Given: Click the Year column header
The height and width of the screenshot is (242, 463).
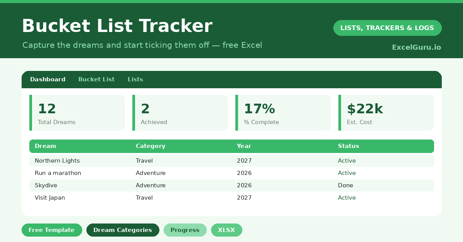Looking at the screenshot, I should 244,146.
